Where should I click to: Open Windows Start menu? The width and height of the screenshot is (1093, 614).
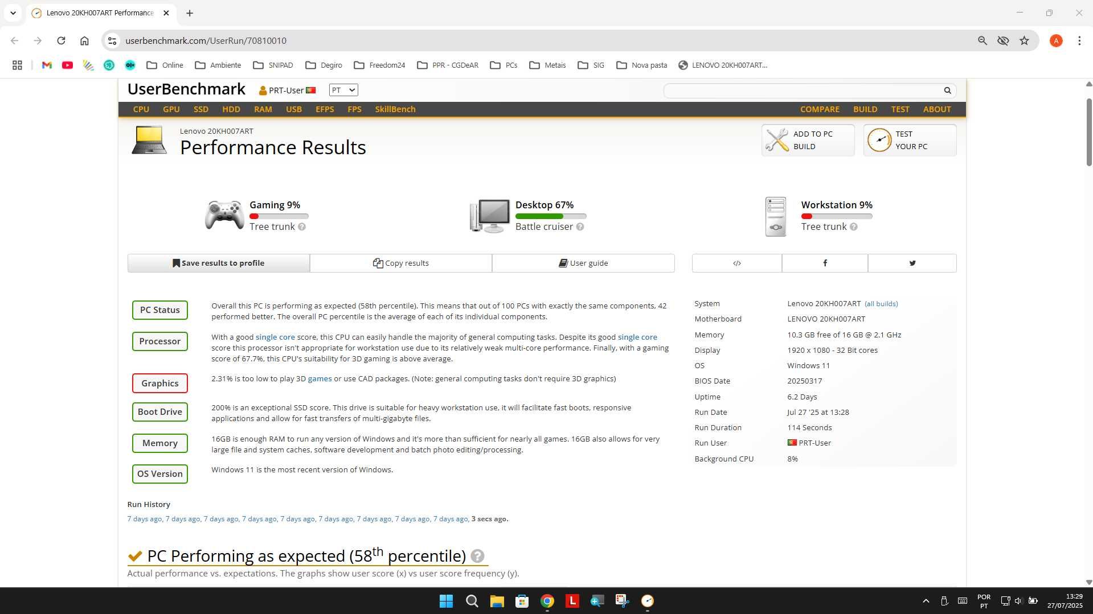click(446, 601)
